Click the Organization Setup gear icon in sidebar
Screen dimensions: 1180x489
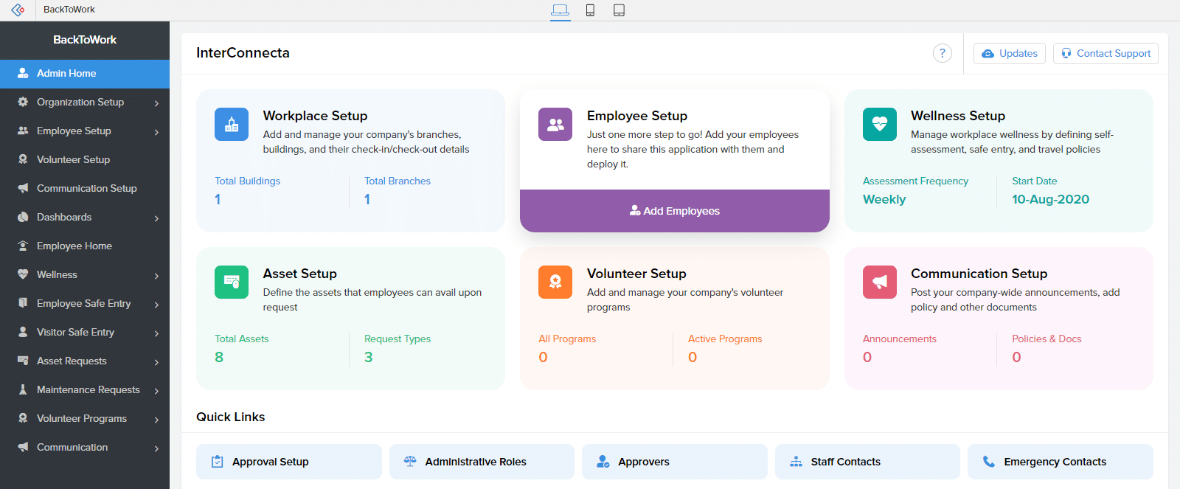(23, 102)
